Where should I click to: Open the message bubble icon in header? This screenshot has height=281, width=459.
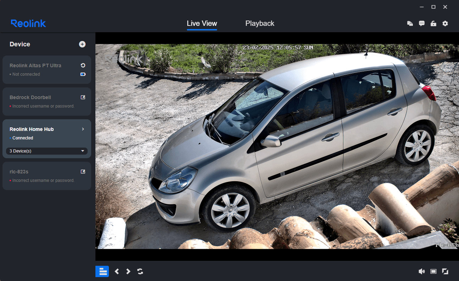click(x=421, y=24)
